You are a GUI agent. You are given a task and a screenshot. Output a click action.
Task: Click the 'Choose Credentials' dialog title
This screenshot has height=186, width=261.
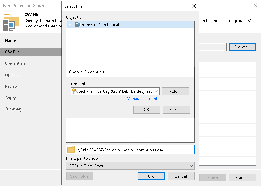coord(87,72)
